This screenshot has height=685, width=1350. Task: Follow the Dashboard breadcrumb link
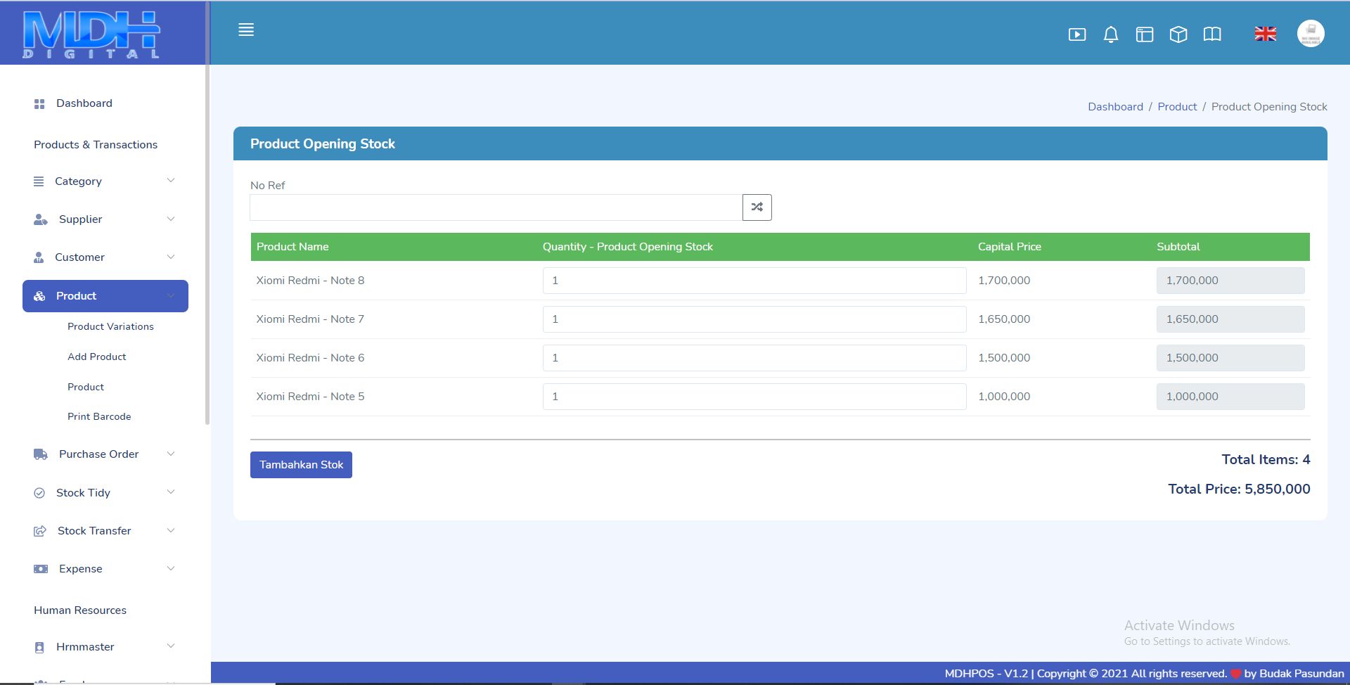1115,107
